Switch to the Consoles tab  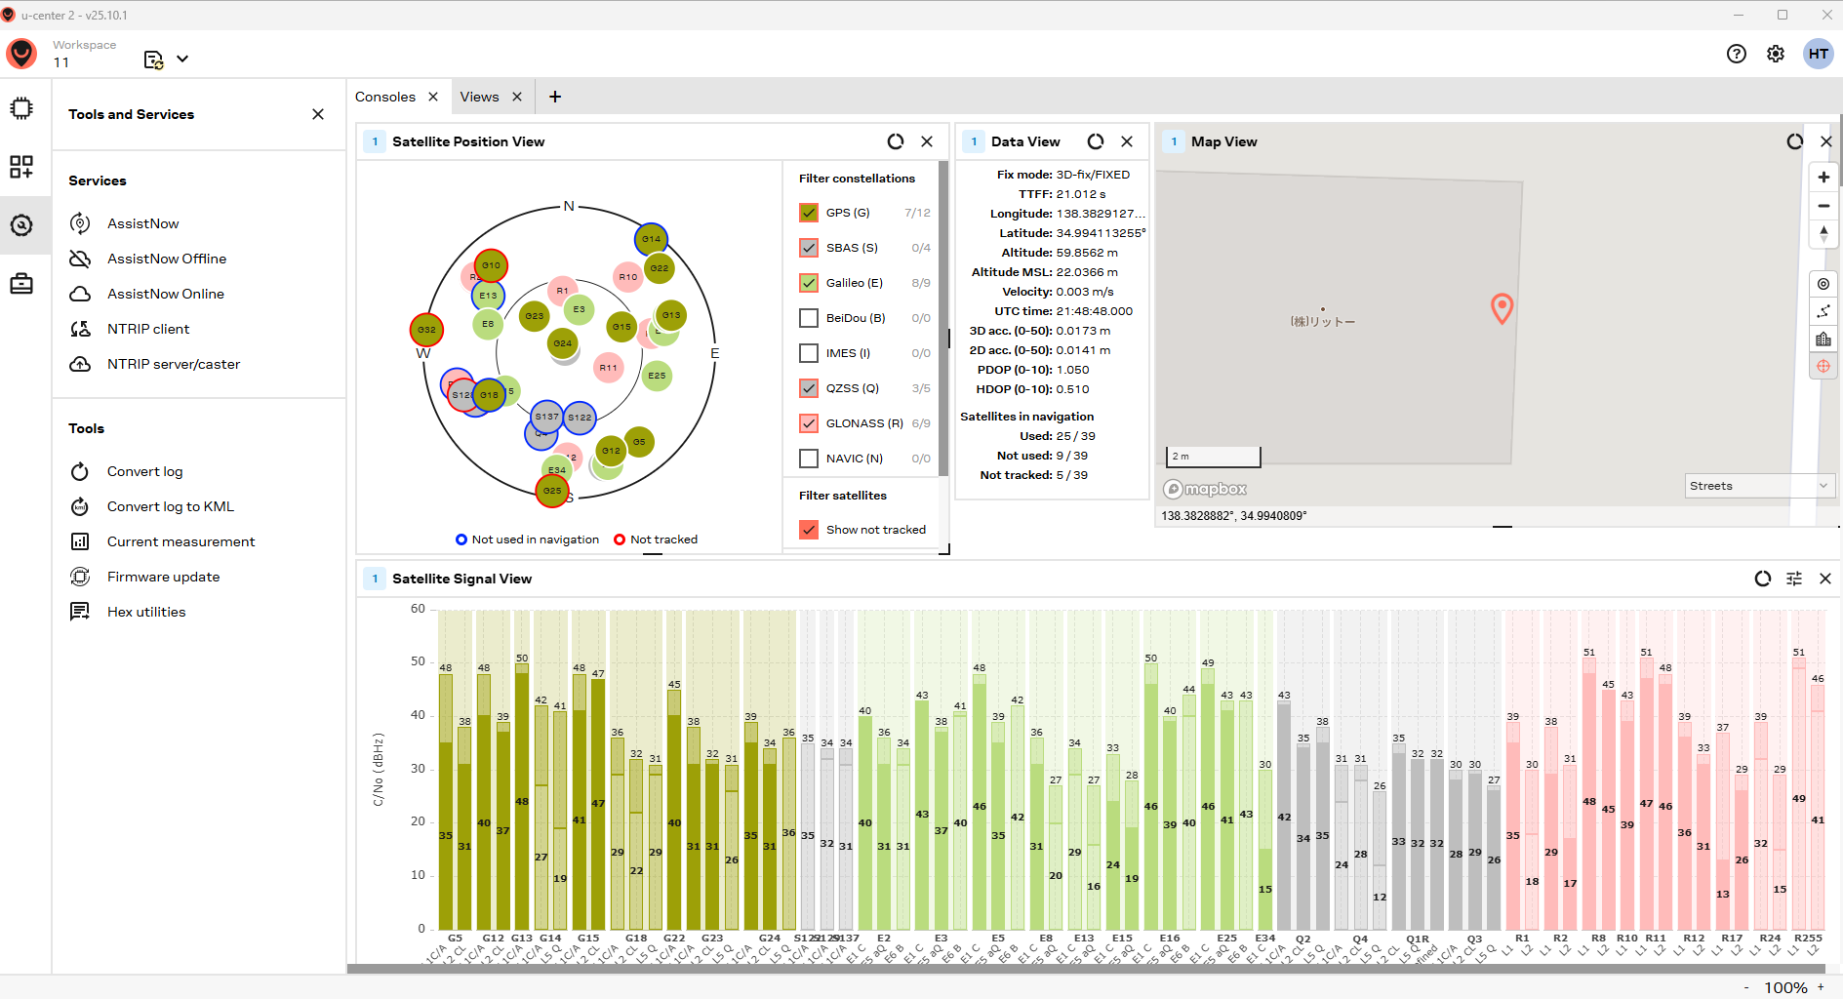point(385,97)
